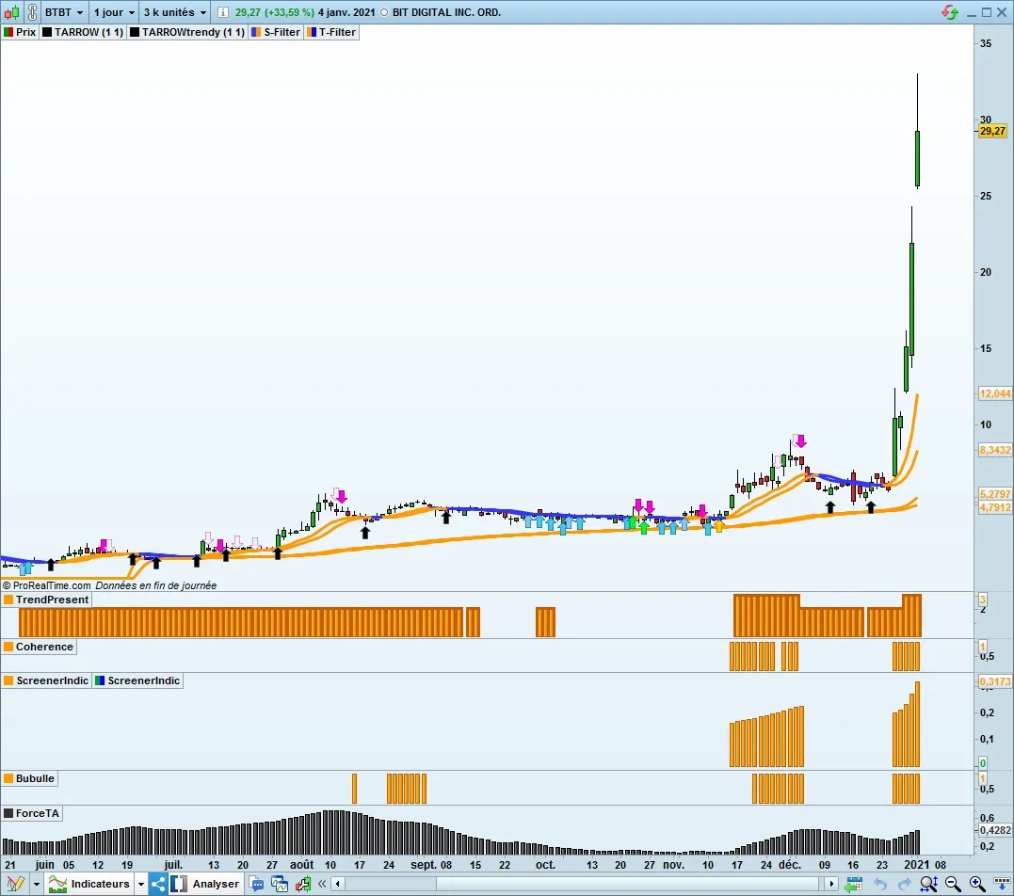Click the info icon beside the price

coord(221,12)
